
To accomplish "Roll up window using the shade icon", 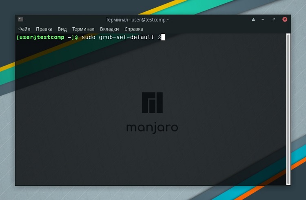I will [x=253, y=19].
